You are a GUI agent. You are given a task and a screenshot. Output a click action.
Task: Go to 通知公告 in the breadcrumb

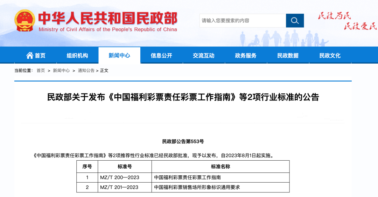86,70
